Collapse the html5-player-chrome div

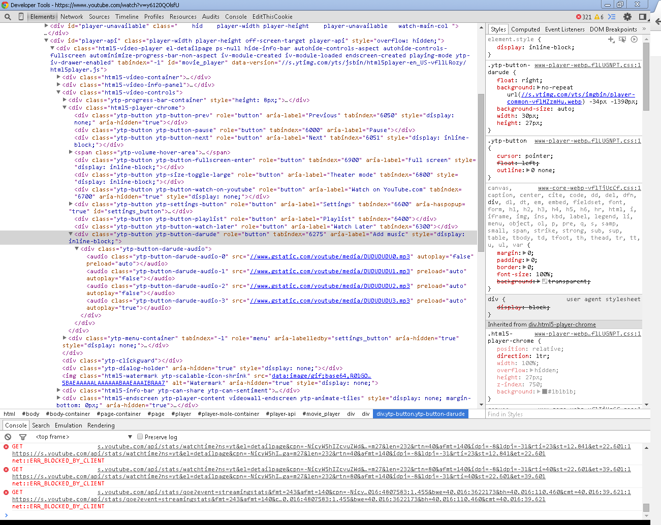pyautogui.click(x=65, y=108)
